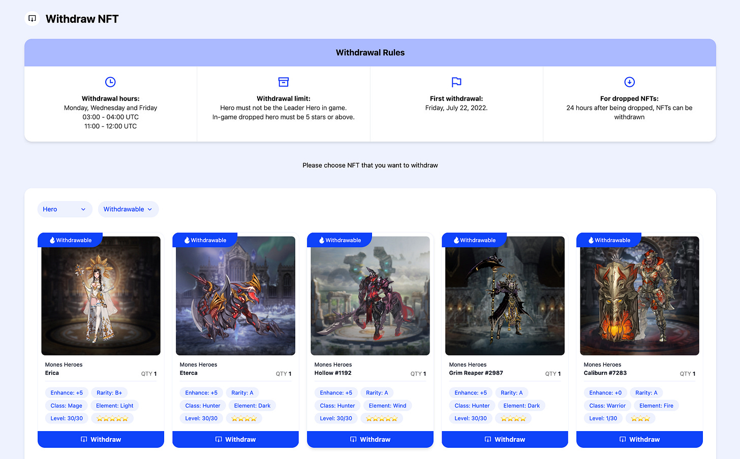Image resolution: width=740 pixels, height=459 pixels.
Task: Click the 'Element: Fire' tag
Action: pos(656,406)
